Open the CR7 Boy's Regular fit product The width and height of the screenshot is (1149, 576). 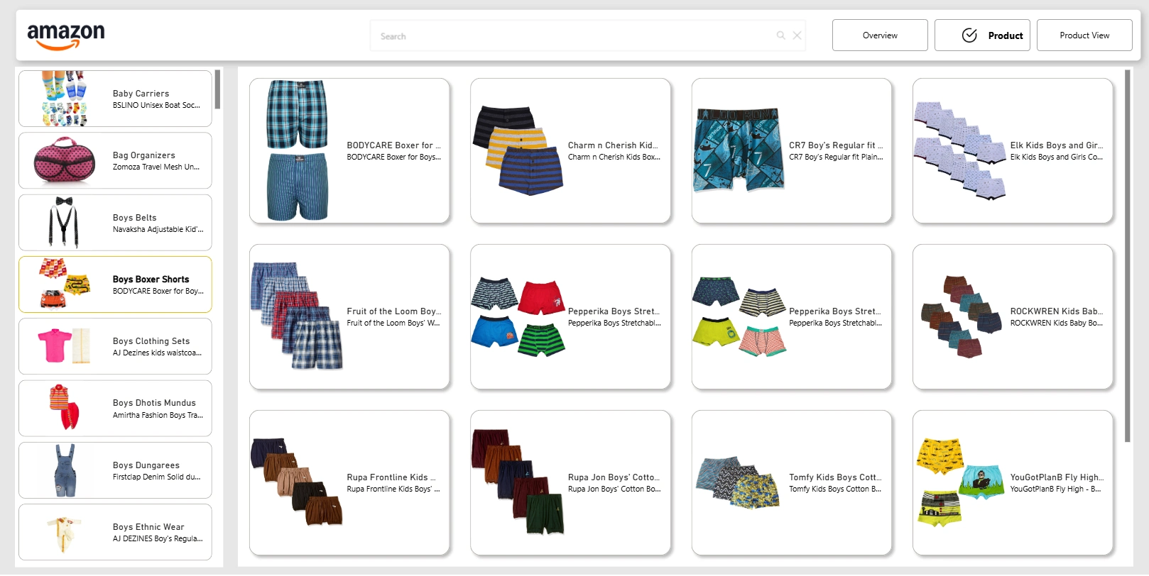point(792,151)
